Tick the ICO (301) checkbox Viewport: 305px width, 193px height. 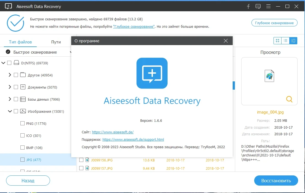[x=23, y=136]
